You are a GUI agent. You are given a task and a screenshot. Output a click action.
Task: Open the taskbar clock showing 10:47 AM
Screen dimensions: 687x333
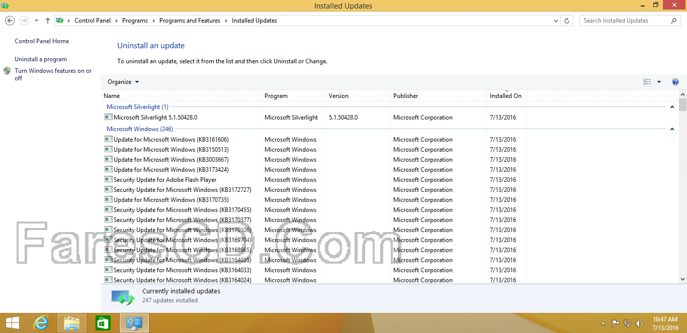(665, 323)
